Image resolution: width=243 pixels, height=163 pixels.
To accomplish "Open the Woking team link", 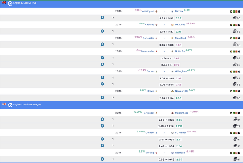I will click(x=150, y=153).
